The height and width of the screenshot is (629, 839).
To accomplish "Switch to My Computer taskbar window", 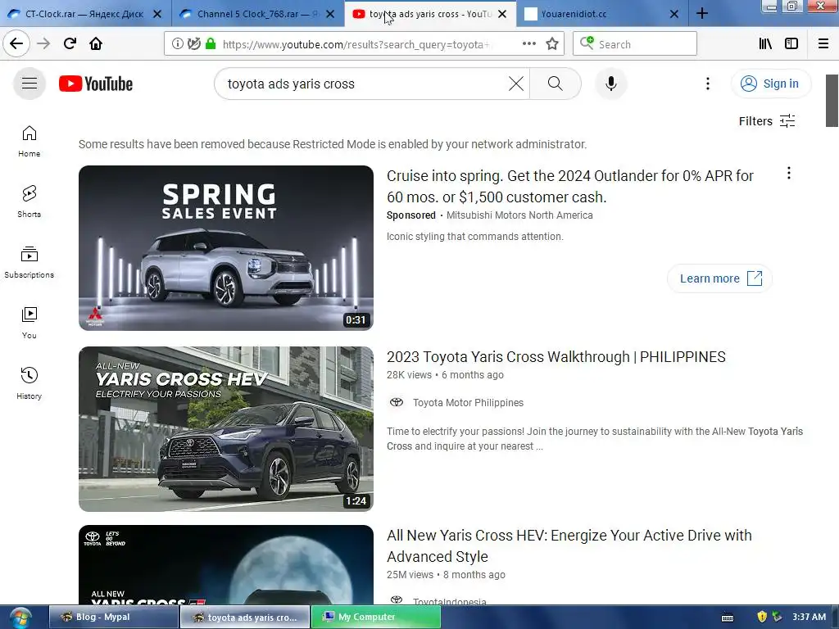I will [376, 617].
